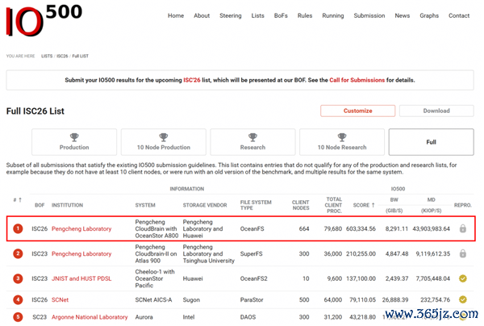The width and height of the screenshot is (484, 326).
Task: Click the REPRO. column header
Action: tap(463, 205)
